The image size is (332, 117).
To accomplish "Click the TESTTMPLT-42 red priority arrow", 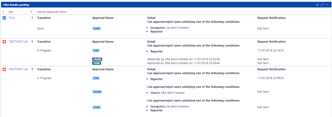I will pyautogui.click(x=32, y=42).
